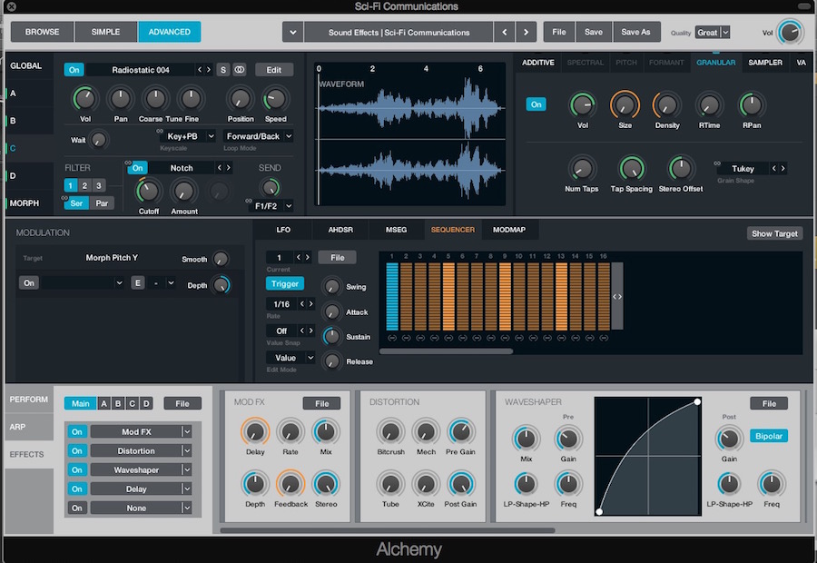Click the link icon next to Edit

tap(239, 70)
